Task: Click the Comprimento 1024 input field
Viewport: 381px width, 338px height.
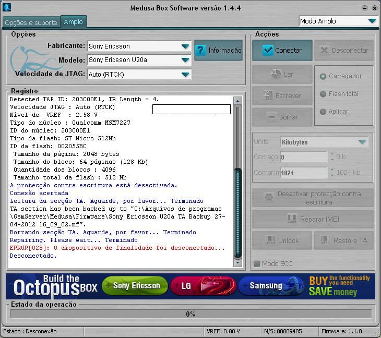Action: (x=303, y=173)
